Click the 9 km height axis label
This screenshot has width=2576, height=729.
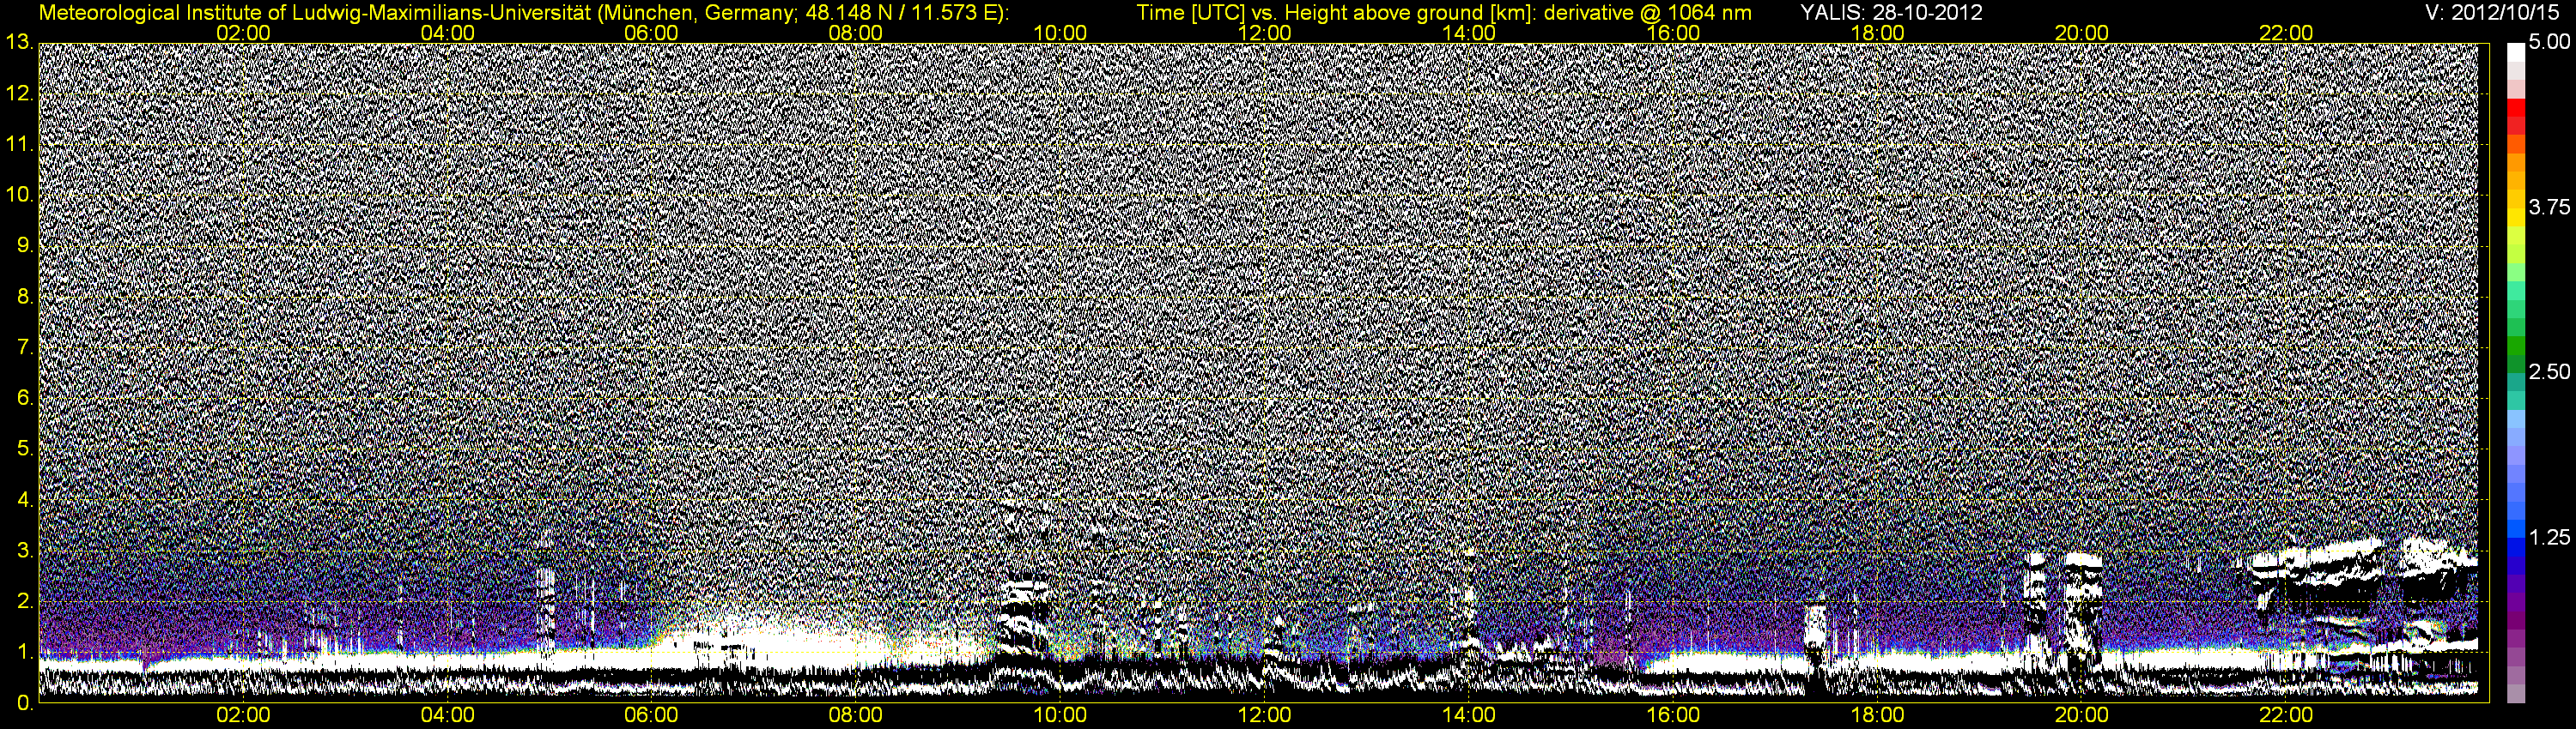coord(25,245)
